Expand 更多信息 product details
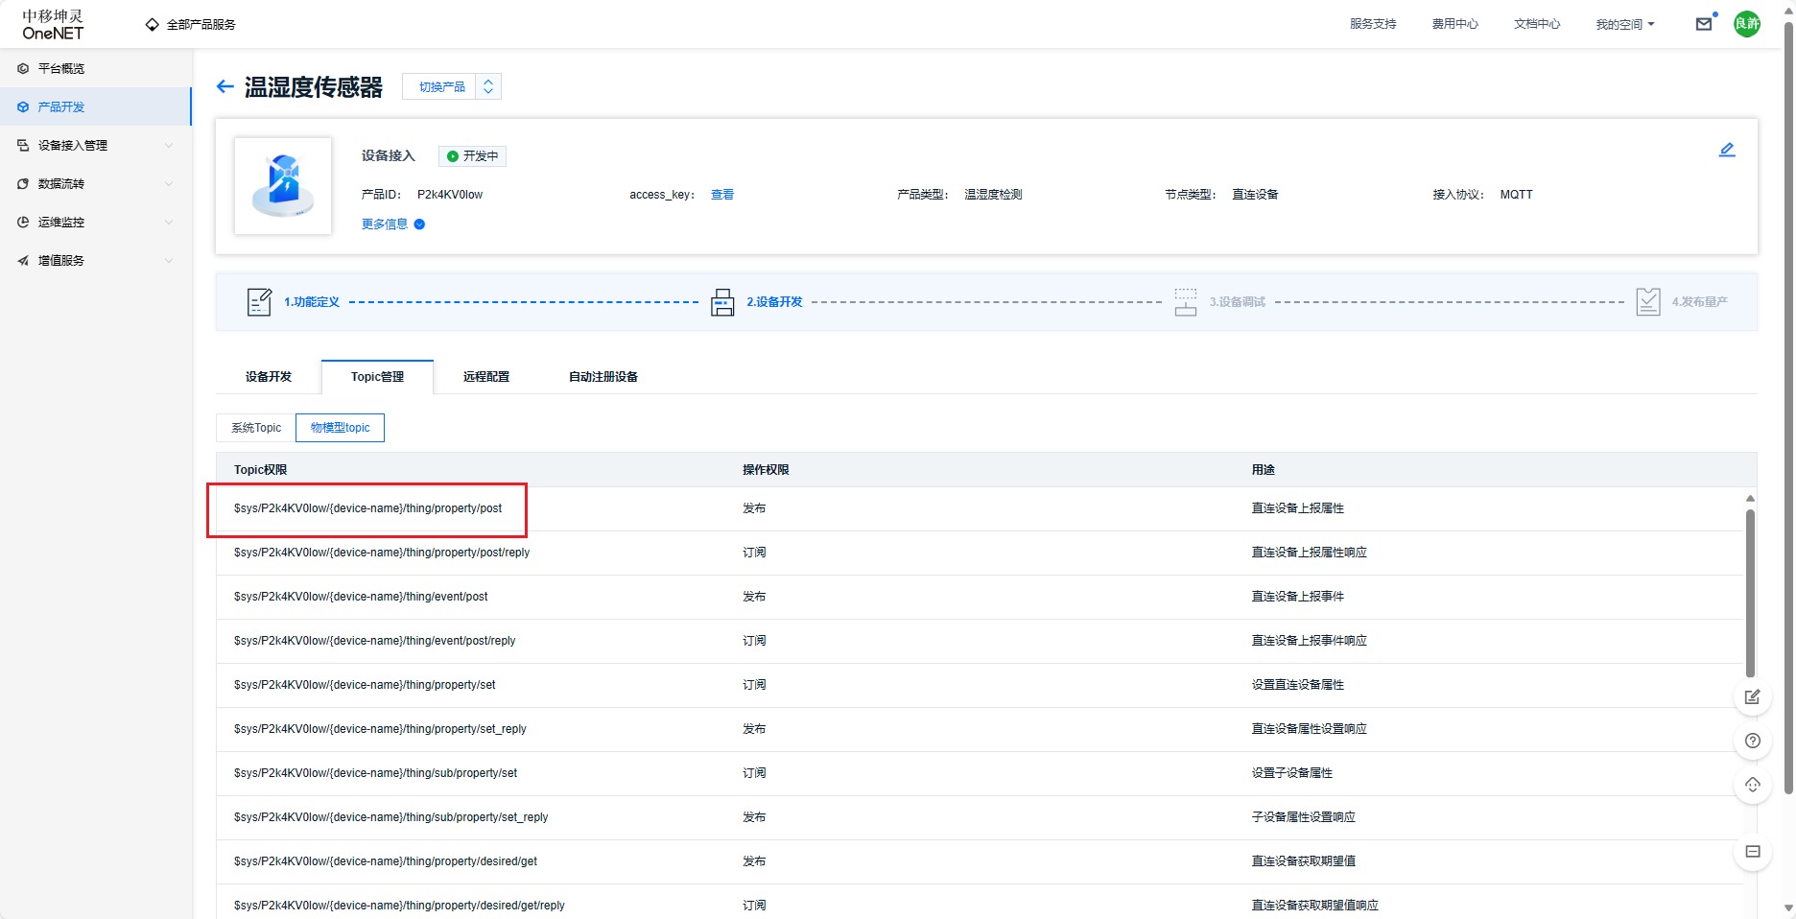Viewport: 1796px width, 919px height. [392, 224]
